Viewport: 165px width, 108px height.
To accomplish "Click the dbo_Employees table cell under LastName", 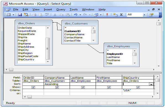I will click(83, 81).
